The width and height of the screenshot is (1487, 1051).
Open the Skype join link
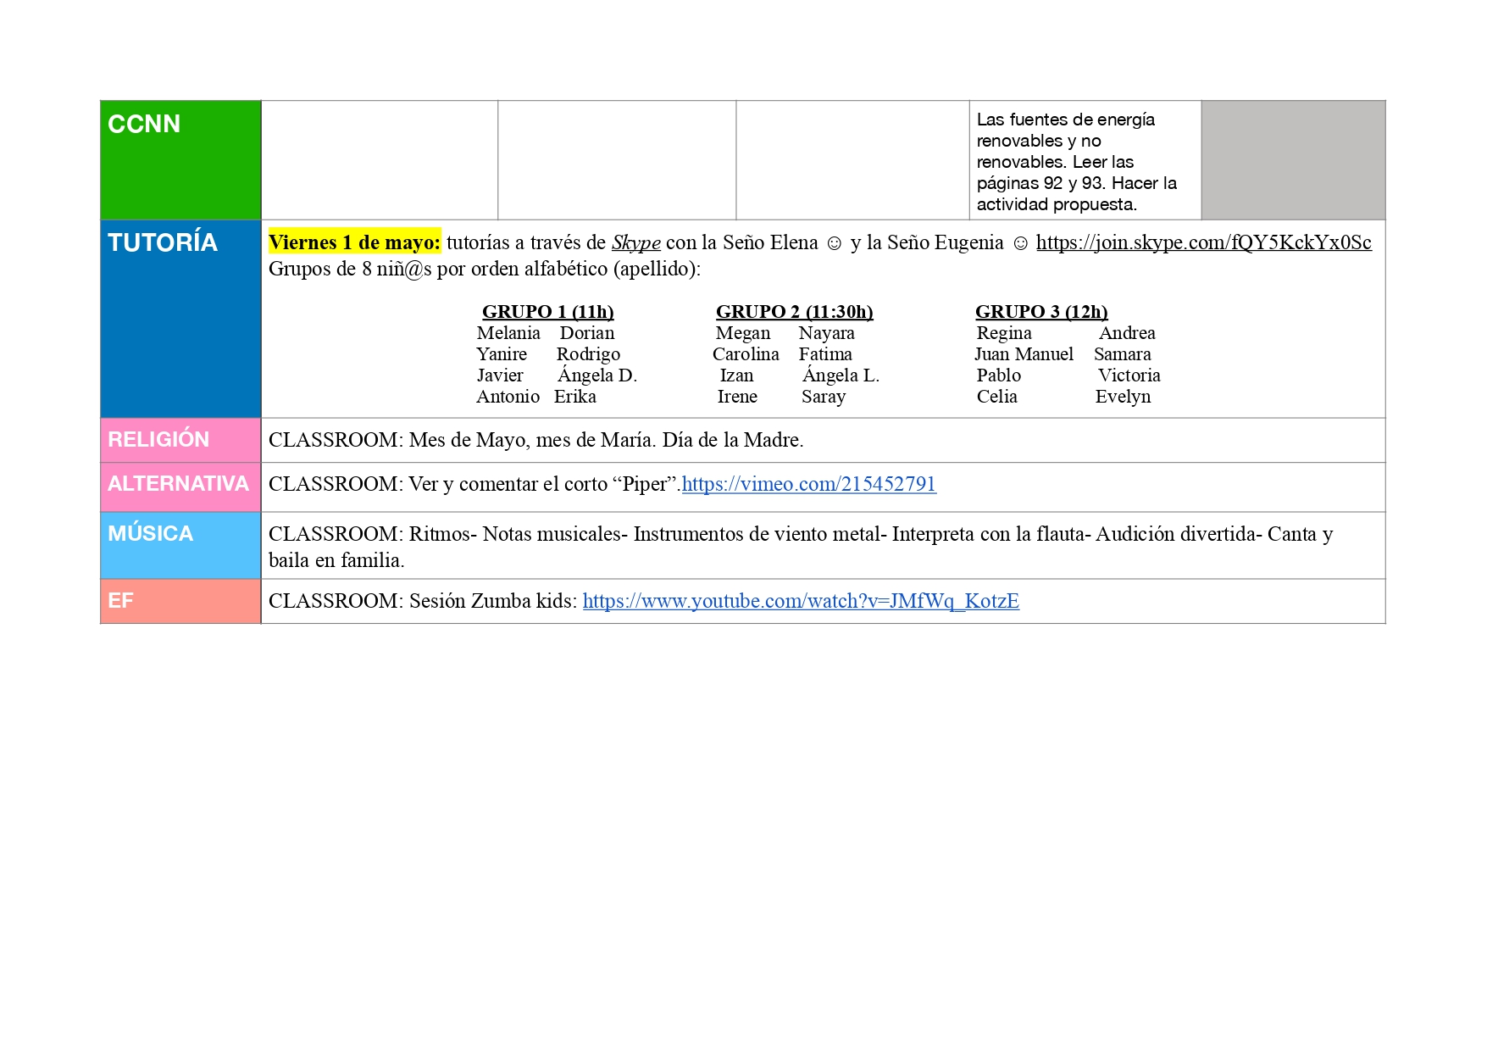1203,243
